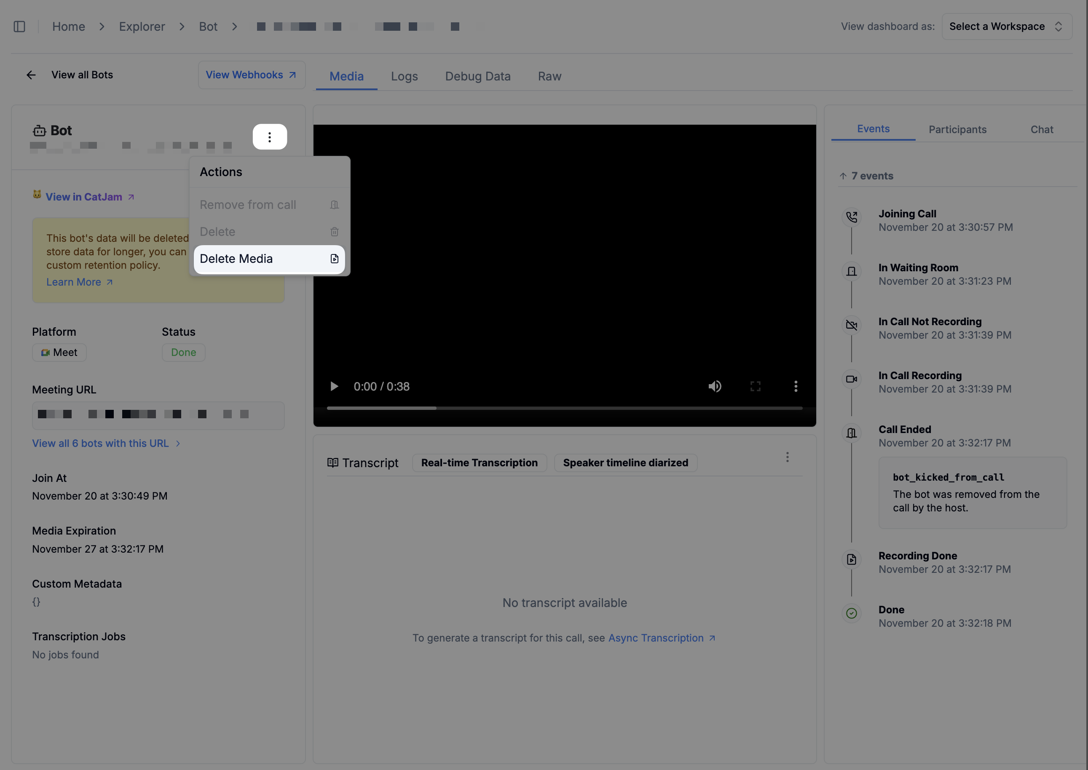Screen dimensions: 1088x770
Task: Open the bot actions three-dot menu
Action: [269, 137]
